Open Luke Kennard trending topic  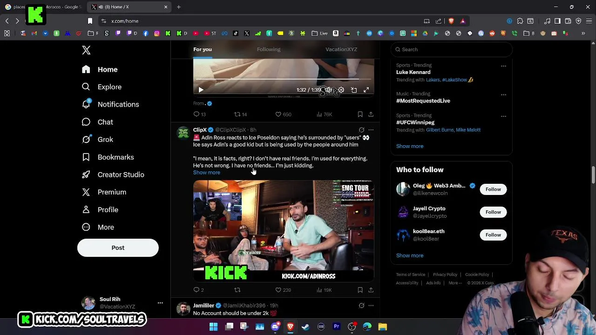[x=413, y=72]
